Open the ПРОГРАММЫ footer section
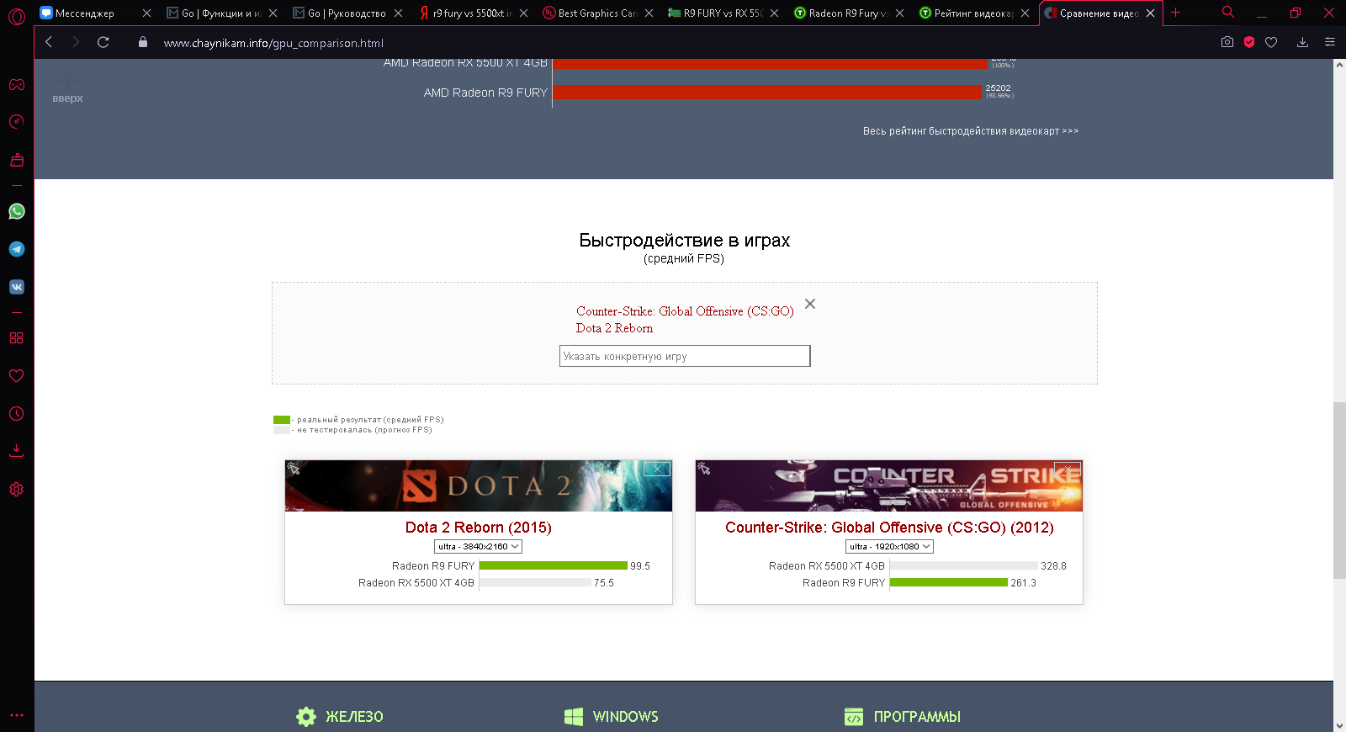 903,717
